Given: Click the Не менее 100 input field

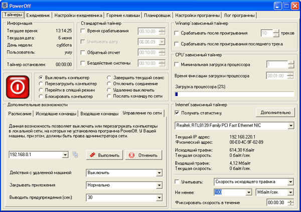Looking at the screenshot, I should 230,192.
